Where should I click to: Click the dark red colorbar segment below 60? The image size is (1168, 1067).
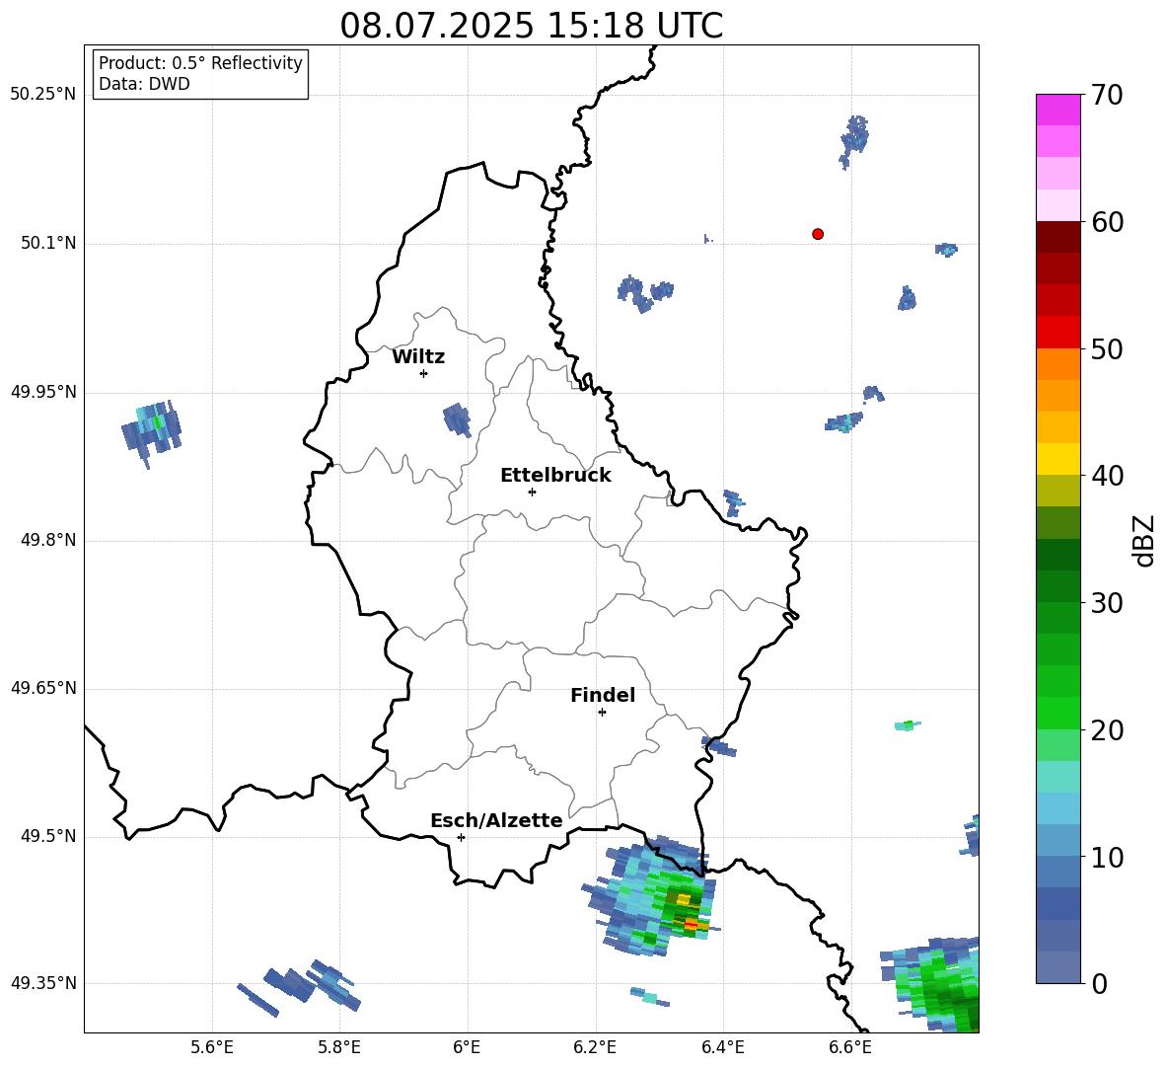click(1058, 237)
